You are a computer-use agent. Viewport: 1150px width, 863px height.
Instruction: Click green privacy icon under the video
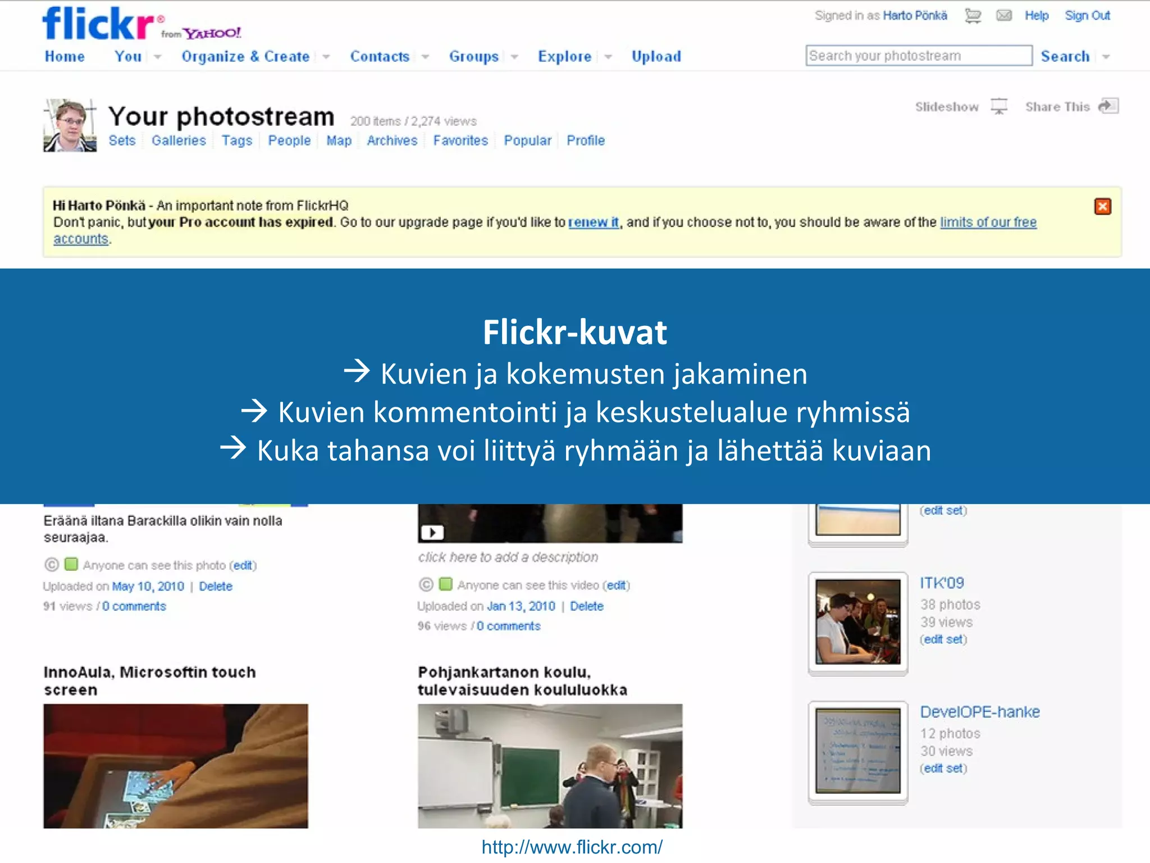pyautogui.click(x=446, y=584)
